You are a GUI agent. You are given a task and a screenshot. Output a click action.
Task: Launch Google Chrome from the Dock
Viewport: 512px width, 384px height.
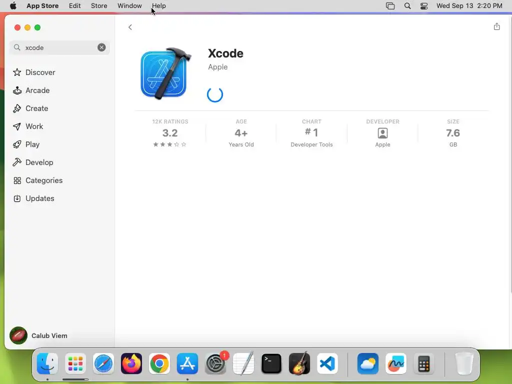click(x=159, y=364)
